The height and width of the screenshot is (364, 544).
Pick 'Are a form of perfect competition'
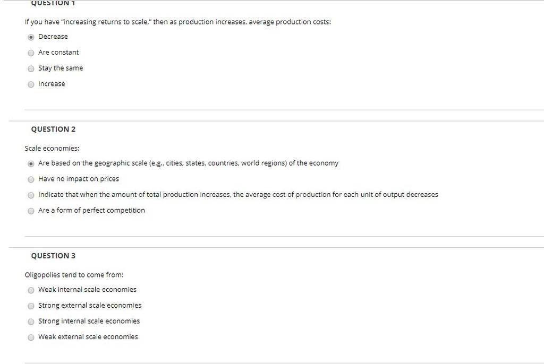31,211
